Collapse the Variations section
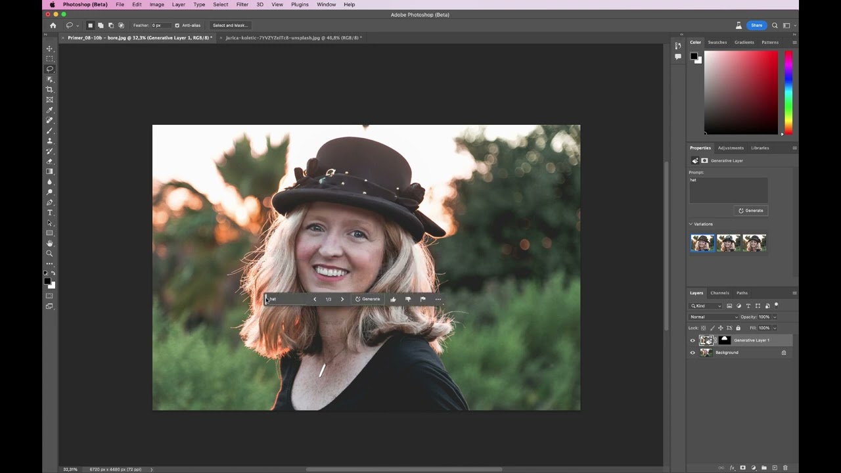Viewport: 841px width, 473px height. [x=691, y=224]
